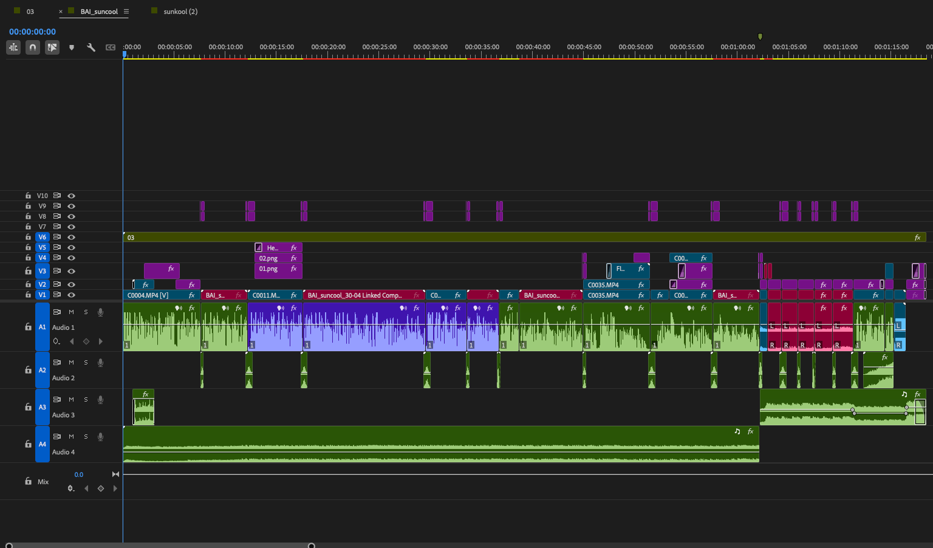Mute Audio 4 track with M button
Image resolution: width=933 pixels, height=548 pixels.
(x=71, y=437)
